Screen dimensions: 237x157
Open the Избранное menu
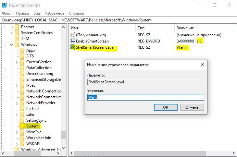click(55, 13)
